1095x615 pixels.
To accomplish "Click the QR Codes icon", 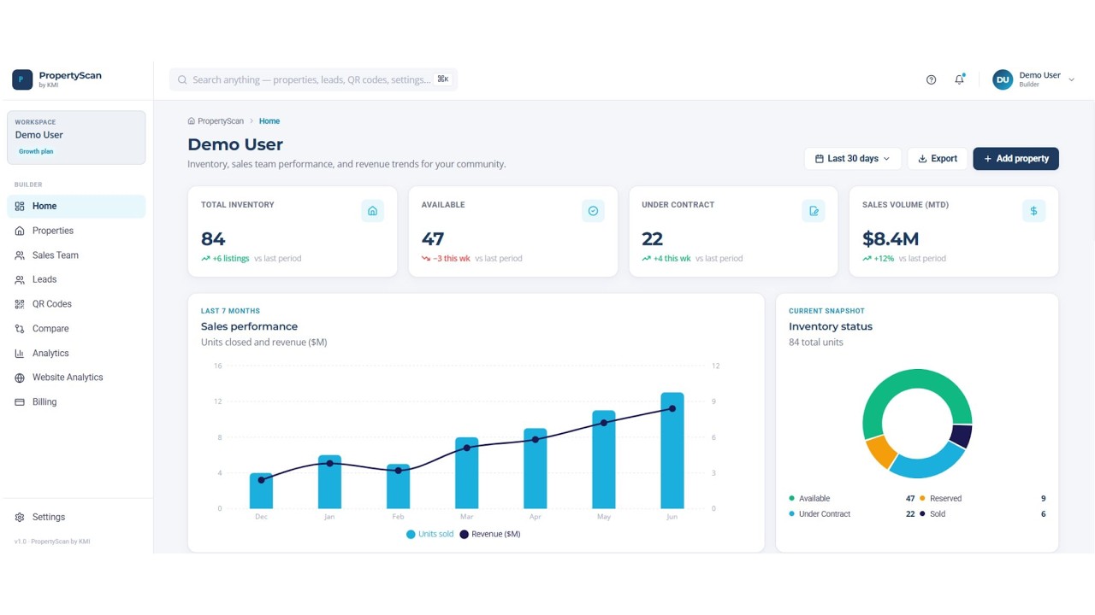I will (20, 304).
